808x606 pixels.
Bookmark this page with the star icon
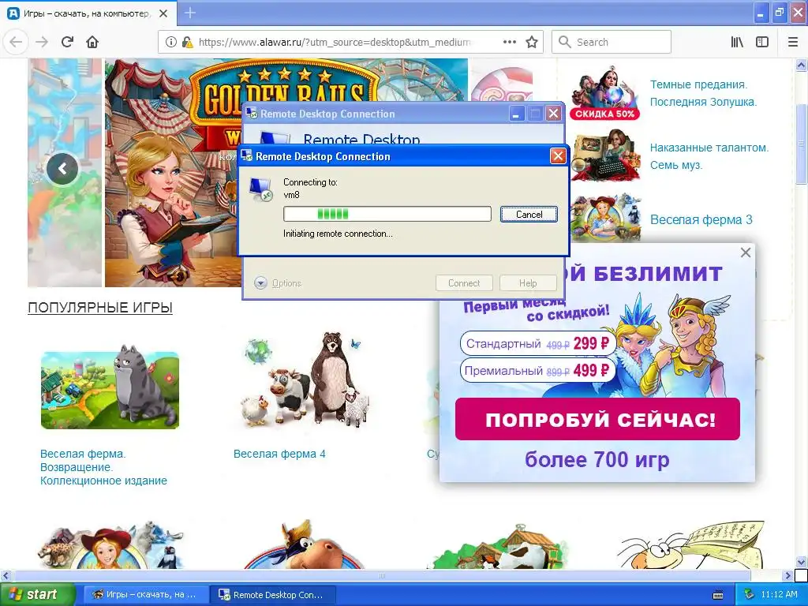532,43
